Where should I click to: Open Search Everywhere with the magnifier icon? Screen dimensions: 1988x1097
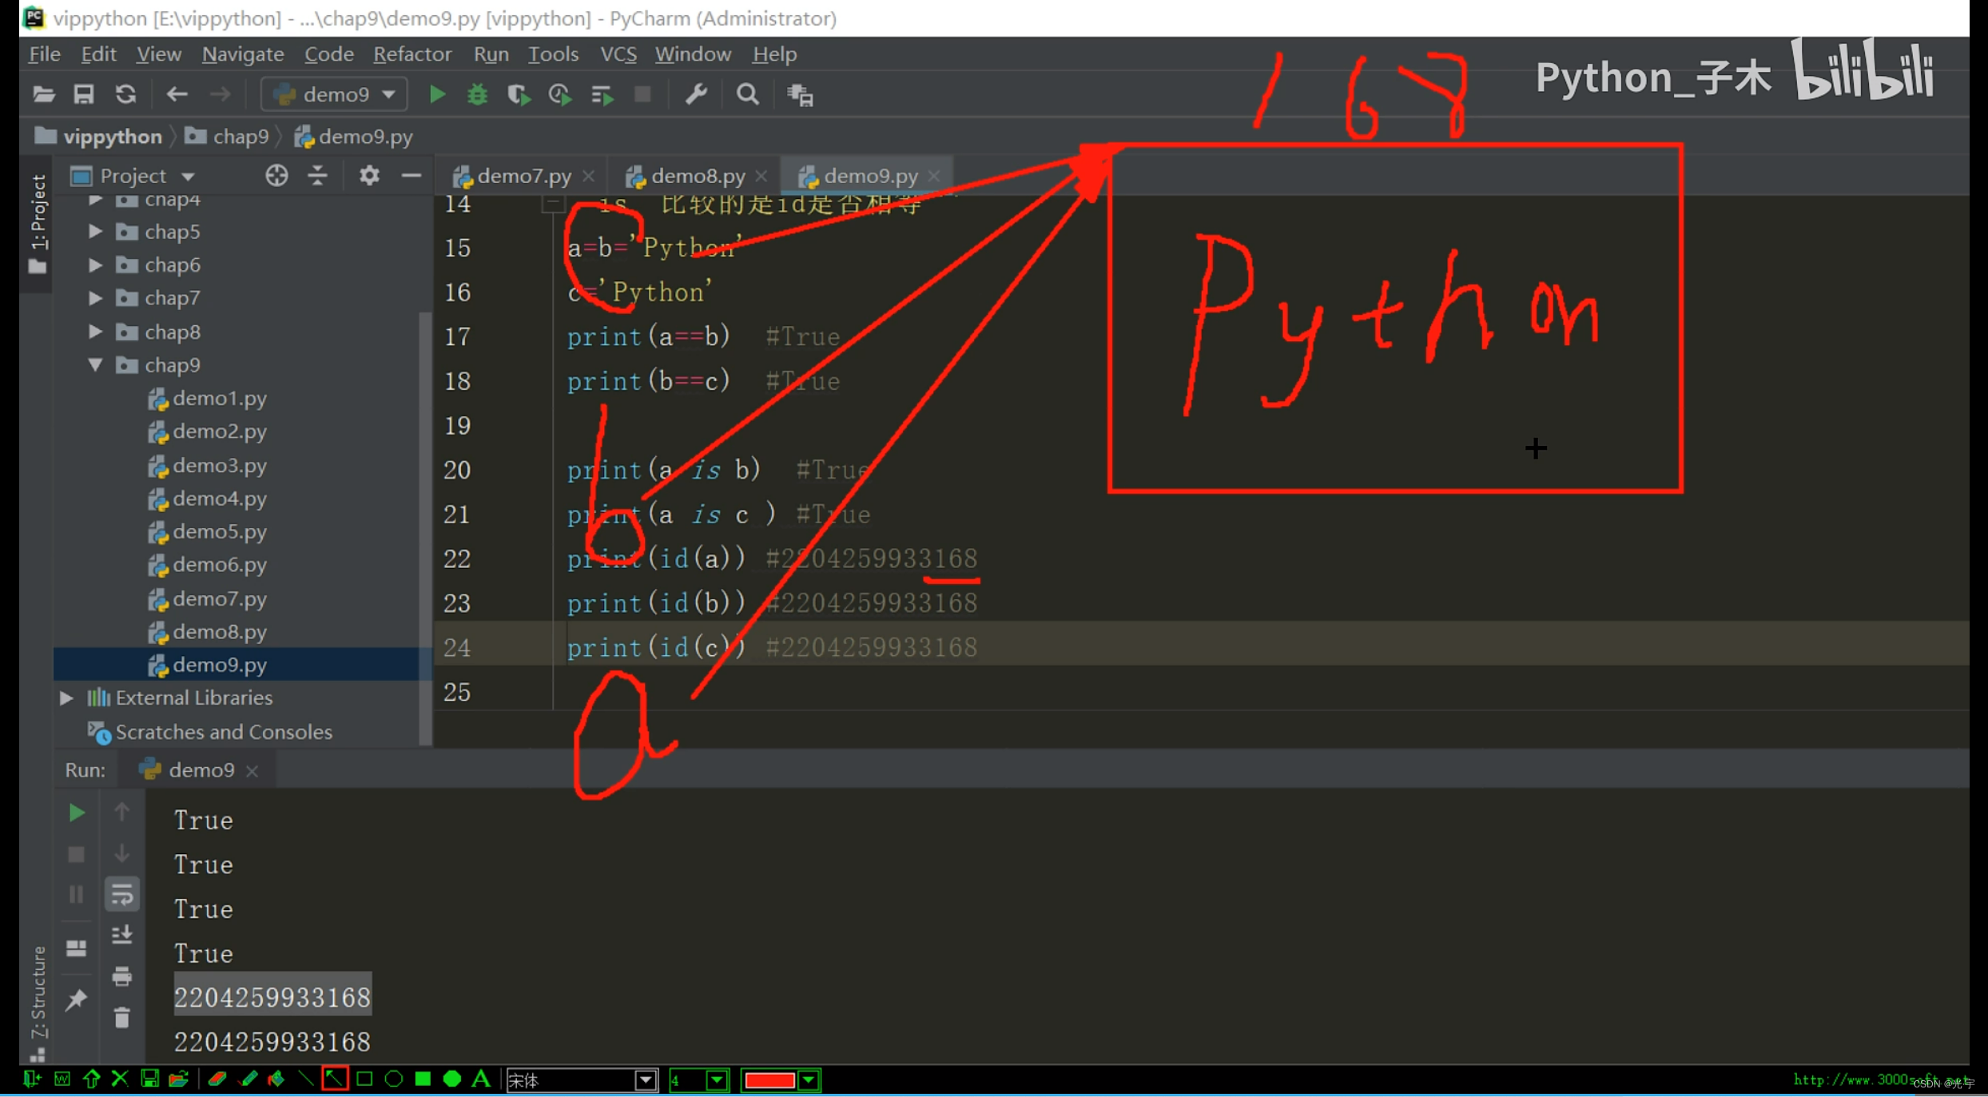(746, 94)
